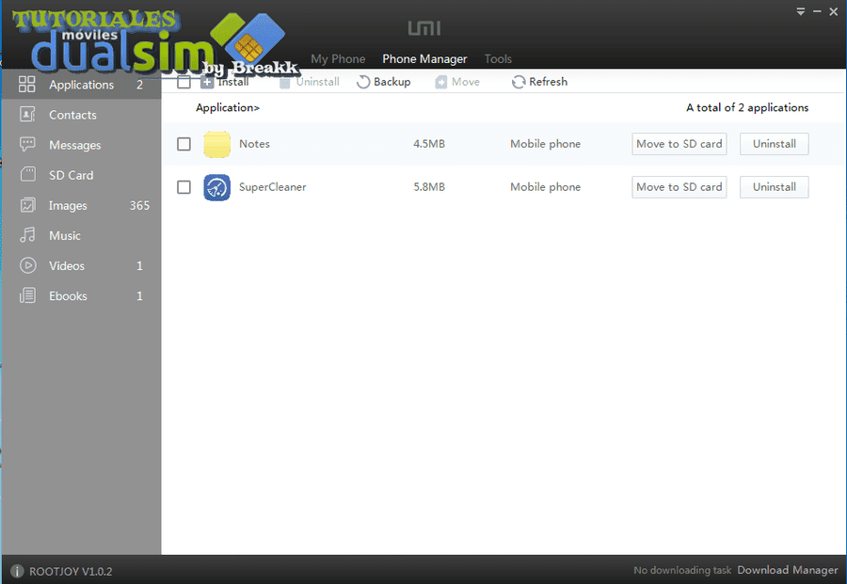Viewport: 847px width, 584px height.
Task: Click the 5.8MB size value
Action: (x=429, y=187)
